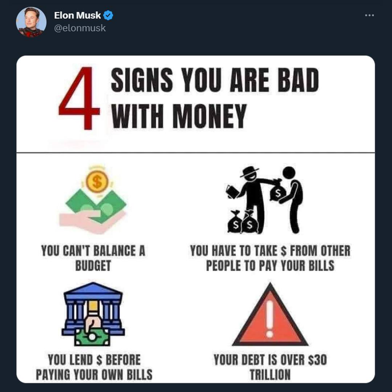Click the blue verified badge

pos(109,16)
